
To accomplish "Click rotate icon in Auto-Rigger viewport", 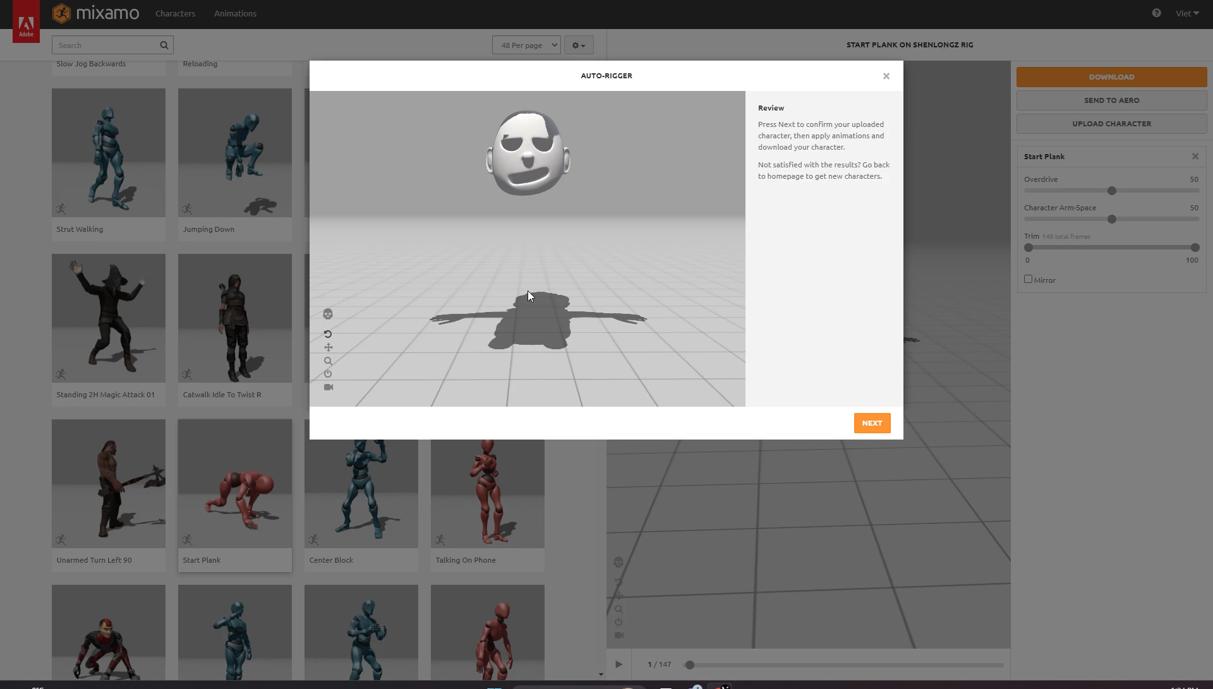I will [x=328, y=334].
